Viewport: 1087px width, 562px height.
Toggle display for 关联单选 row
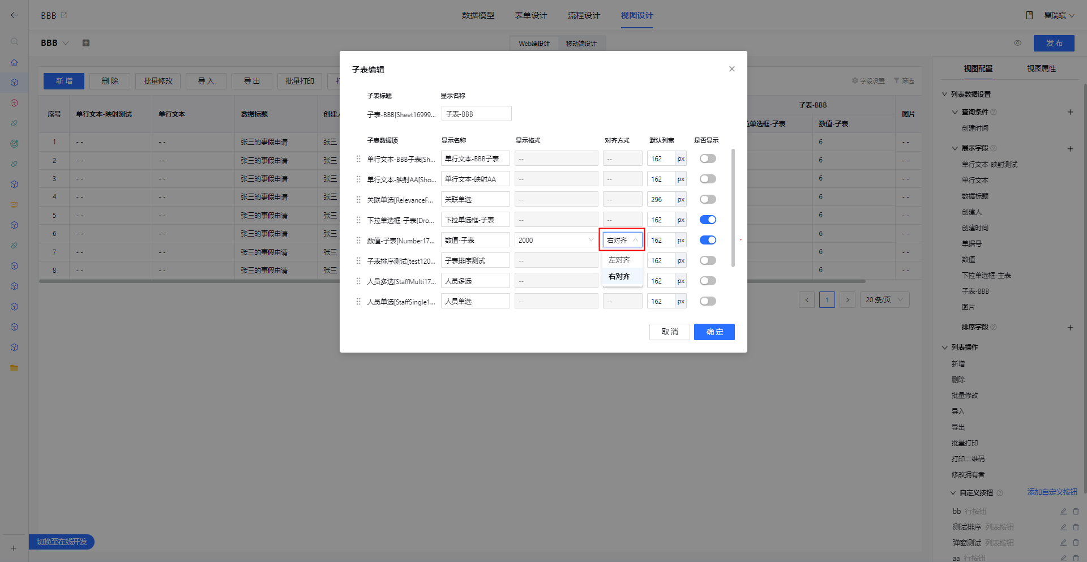[x=708, y=200]
